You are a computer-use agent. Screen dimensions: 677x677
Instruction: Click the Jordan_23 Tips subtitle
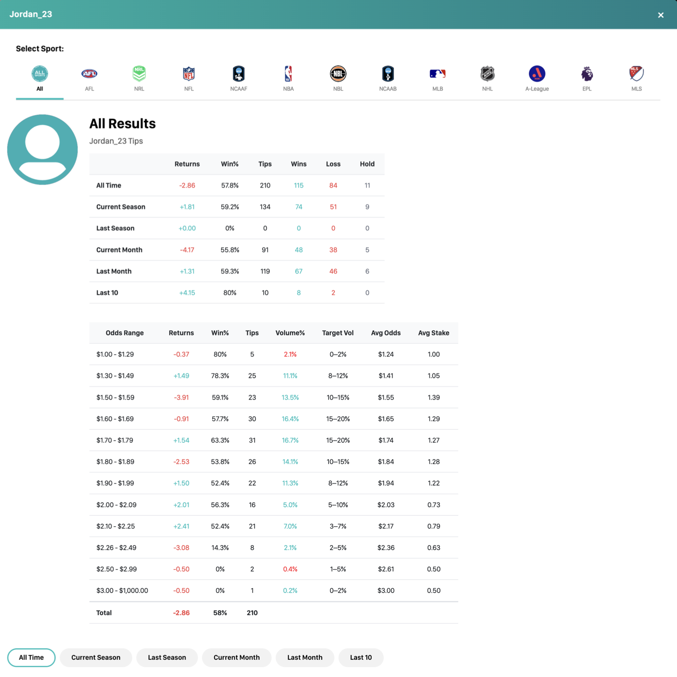point(116,141)
